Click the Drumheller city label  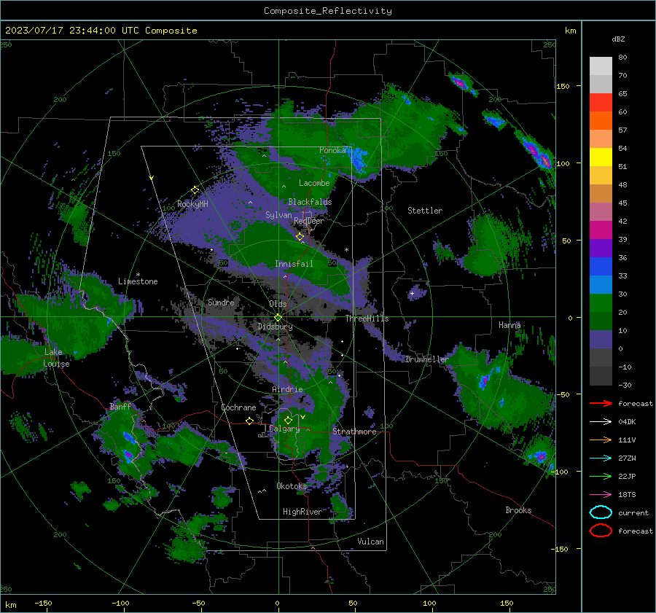pos(426,359)
